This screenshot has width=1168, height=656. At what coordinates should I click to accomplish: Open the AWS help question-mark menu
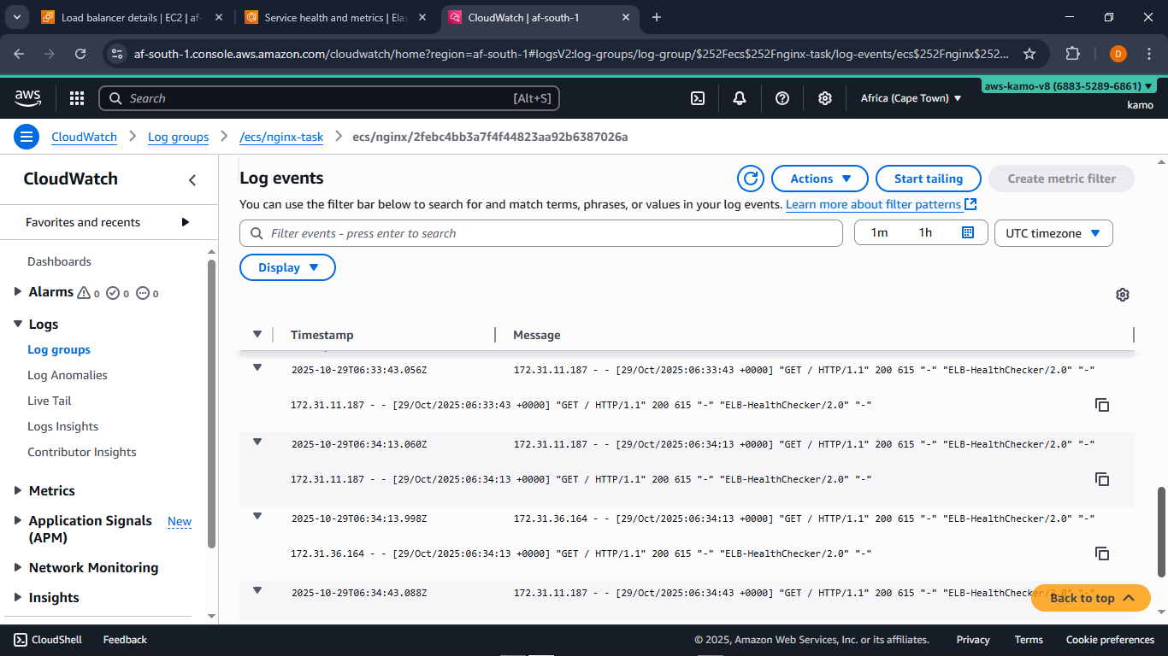[x=782, y=98]
